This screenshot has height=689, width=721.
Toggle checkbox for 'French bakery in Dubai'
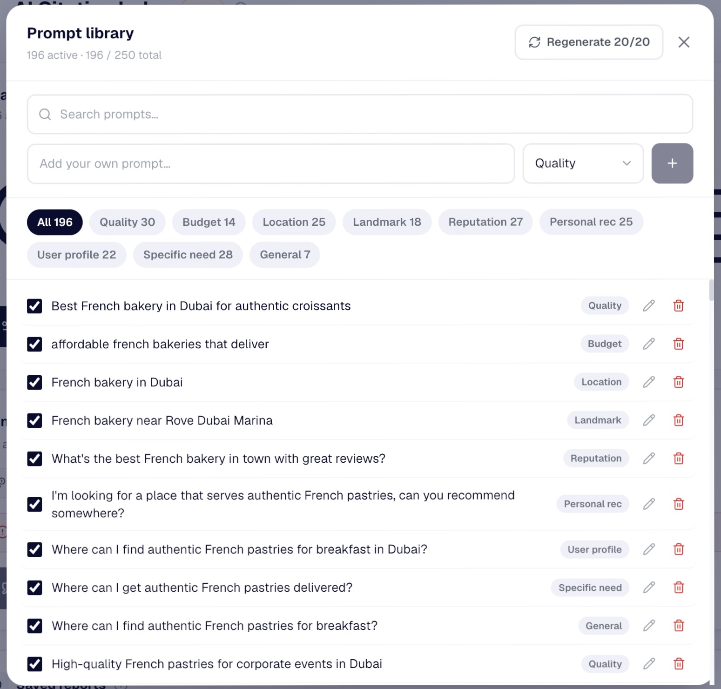click(x=34, y=382)
